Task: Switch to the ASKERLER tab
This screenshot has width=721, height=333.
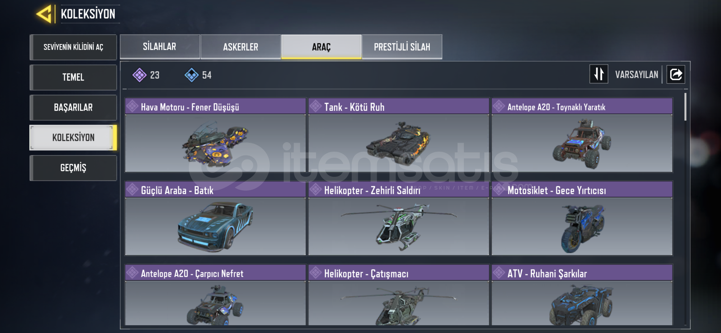Action: point(241,47)
